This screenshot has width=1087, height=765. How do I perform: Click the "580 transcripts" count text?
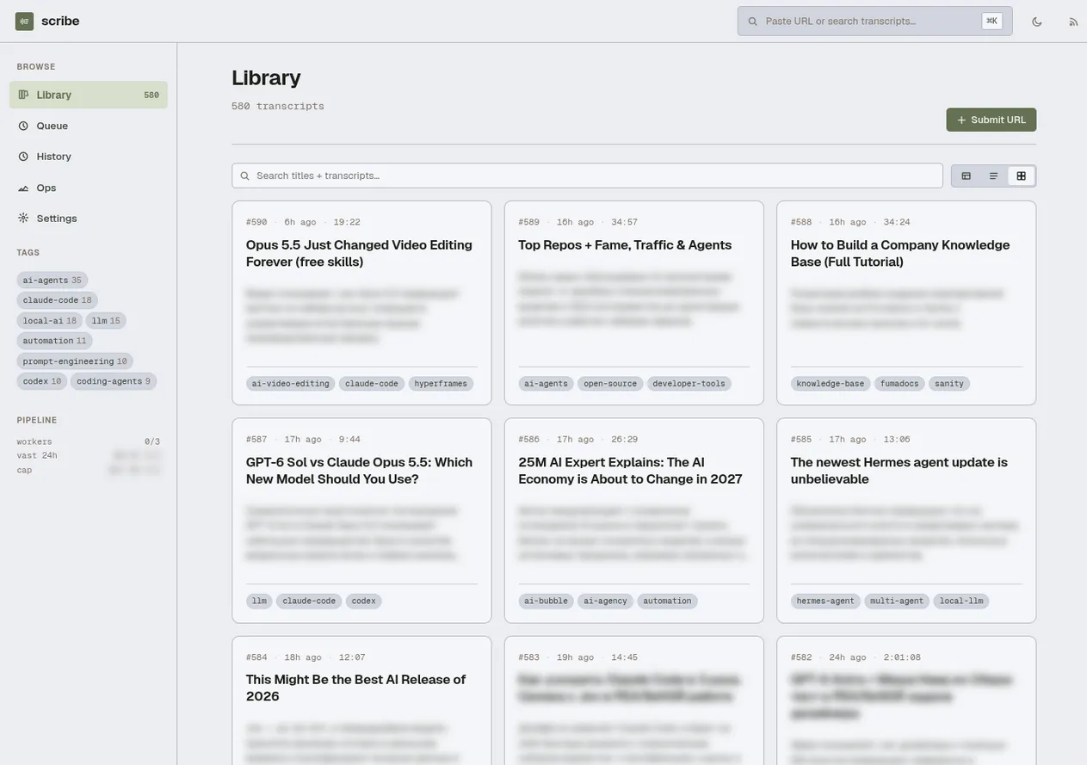[x=278, y=107]
